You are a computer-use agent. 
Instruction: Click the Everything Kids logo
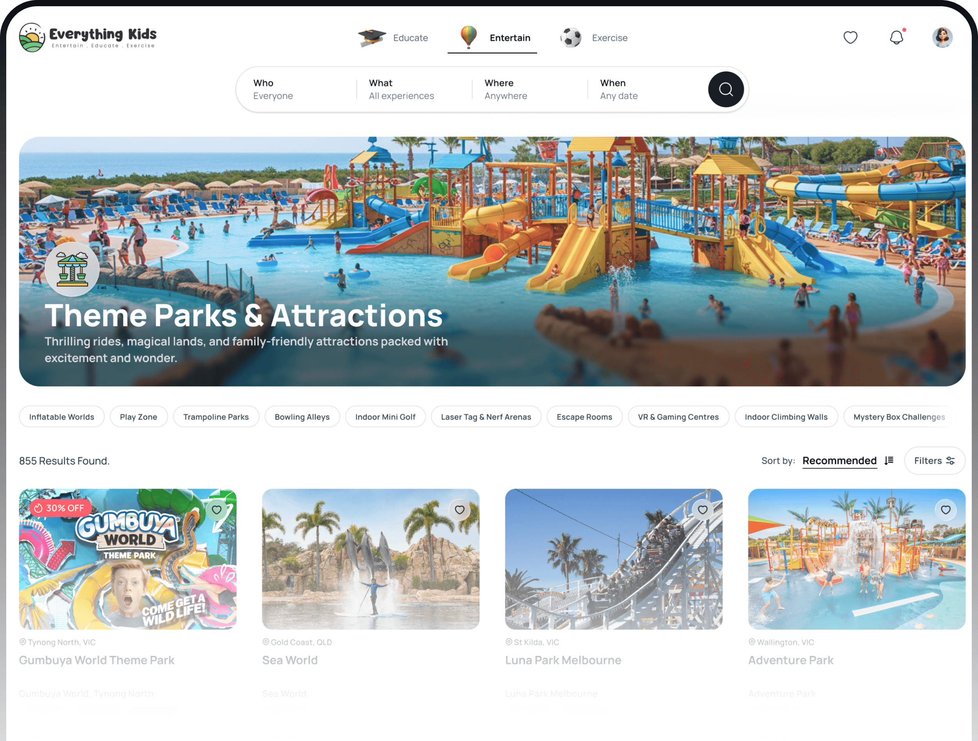click(x=88, y=37)
